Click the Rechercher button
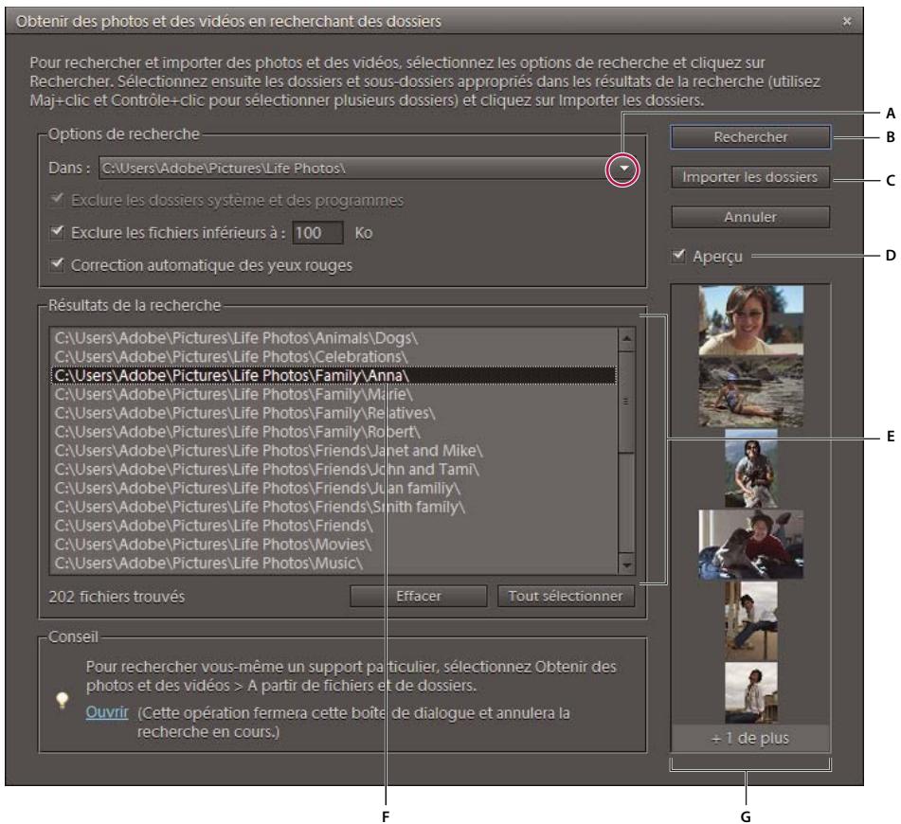This screenshot has width=901, height=824. pyautogui.click(x=749, y=137)
